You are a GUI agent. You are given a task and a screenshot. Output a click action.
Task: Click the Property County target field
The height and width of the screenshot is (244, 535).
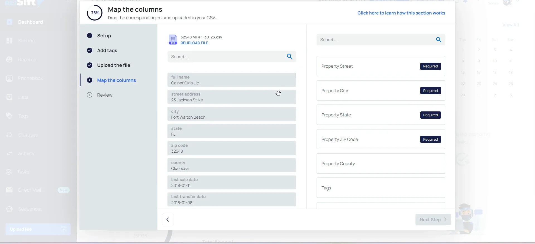tap(381, 164)
